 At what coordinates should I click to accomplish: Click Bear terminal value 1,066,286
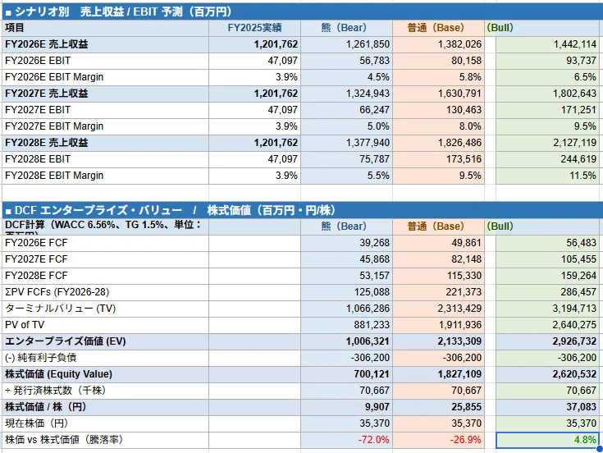368,309
